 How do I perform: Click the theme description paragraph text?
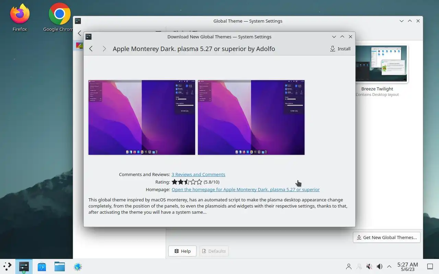[x=218, y=206]
